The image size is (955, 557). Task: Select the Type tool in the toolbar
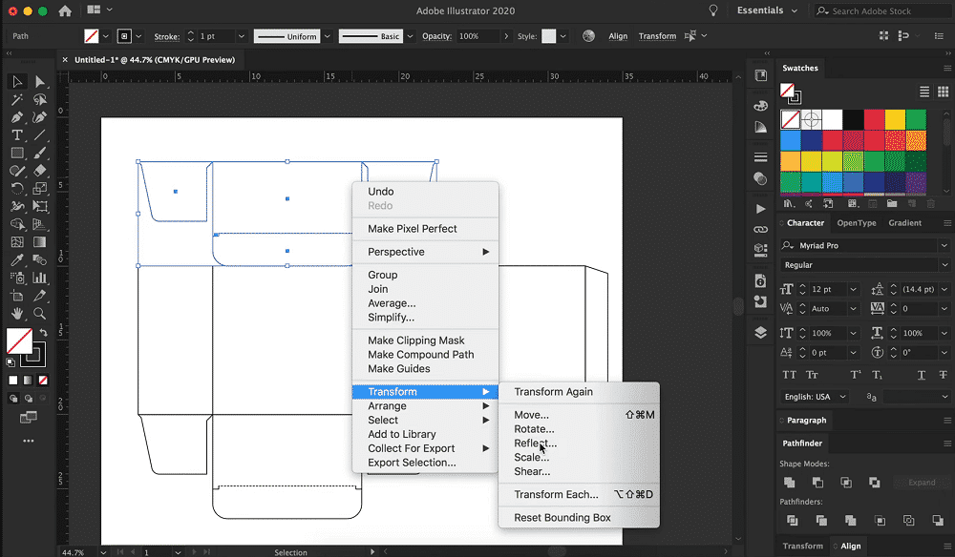click(17, 135)
